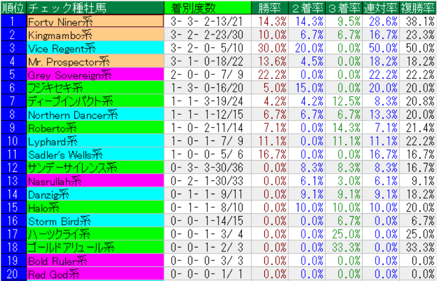Viewport: 437px width, 281px height.
Task: Select the Bold Ruler系 cell
Action: [x=96, y=260]
